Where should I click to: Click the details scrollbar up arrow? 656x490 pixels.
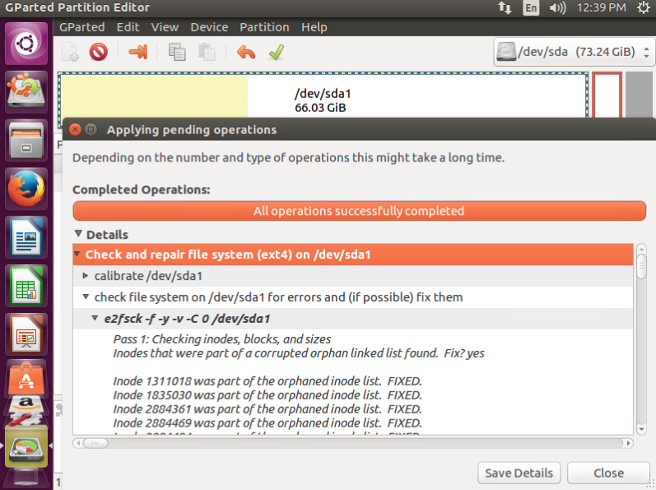click(x=641, y=250)
